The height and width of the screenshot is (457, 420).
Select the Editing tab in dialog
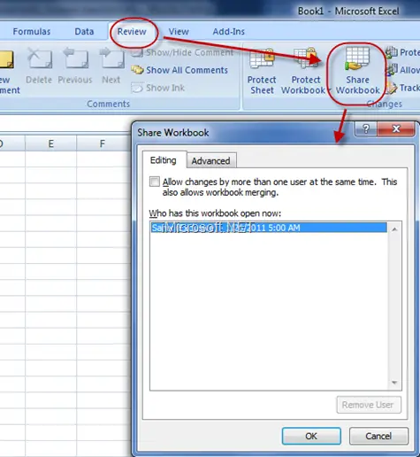164,160
